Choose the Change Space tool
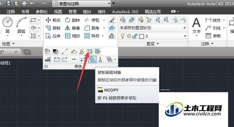 point(56,52)
